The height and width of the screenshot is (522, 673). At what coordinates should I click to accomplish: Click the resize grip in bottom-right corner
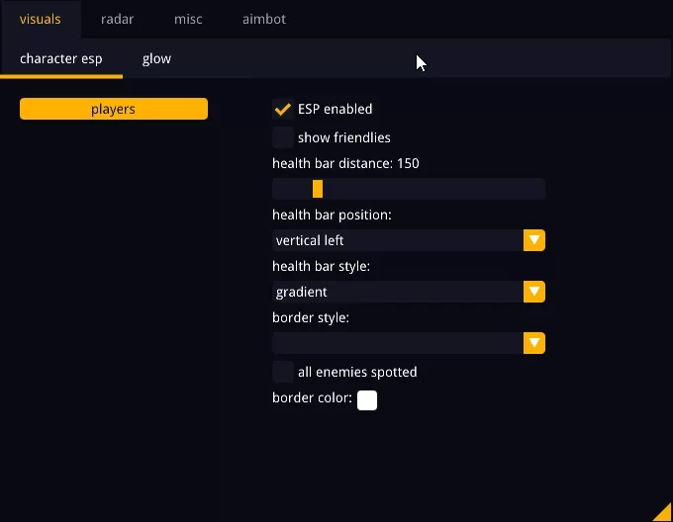(664, 513)
